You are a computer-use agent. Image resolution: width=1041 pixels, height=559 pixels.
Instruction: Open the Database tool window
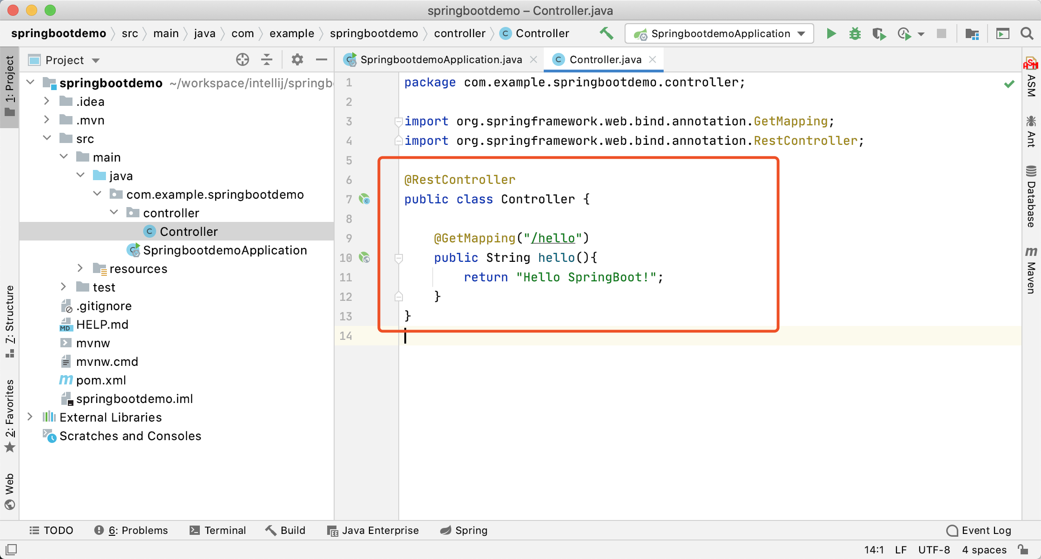(x=1031, y=196)
